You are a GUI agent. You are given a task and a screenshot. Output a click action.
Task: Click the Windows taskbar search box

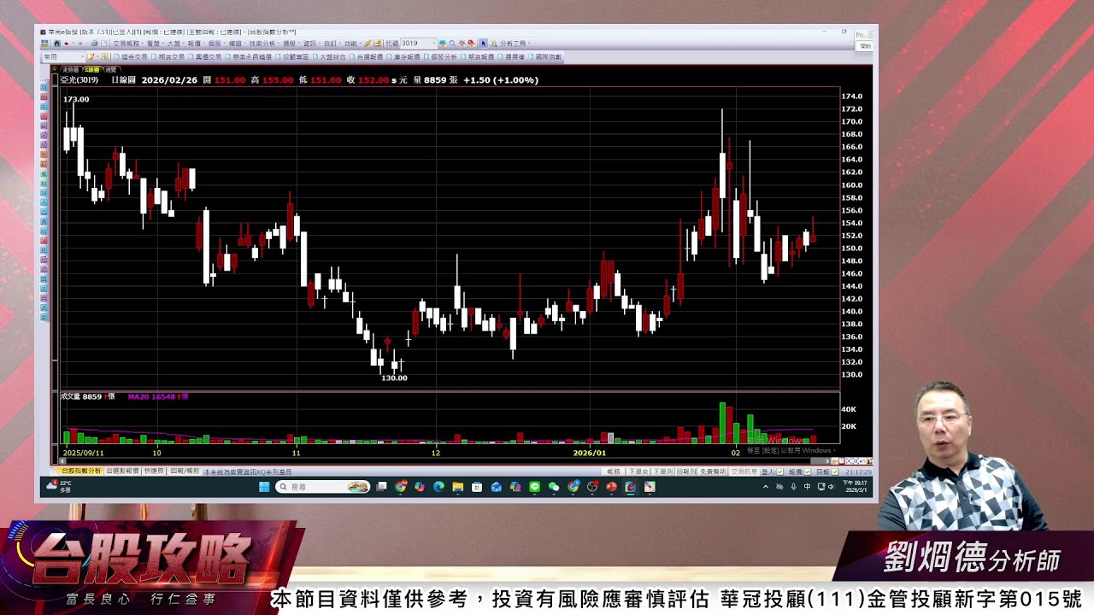323,487
